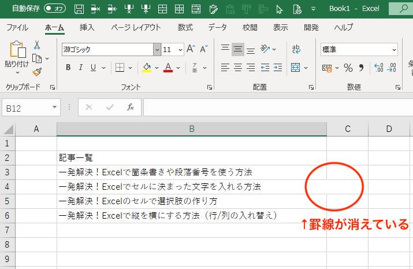Image resolution: width=413 pixels, height=269 pixels.
Task: Toggle Bold formatting
Action: (68, 68)
